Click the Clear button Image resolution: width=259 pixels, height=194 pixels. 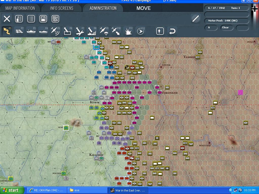pyautogui.click(x=226, y=28)
